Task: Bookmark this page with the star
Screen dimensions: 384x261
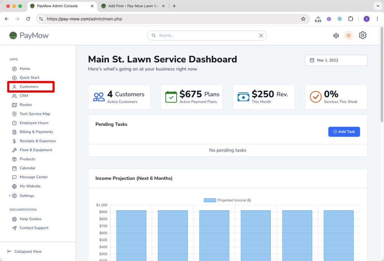Action: [303, 19]
